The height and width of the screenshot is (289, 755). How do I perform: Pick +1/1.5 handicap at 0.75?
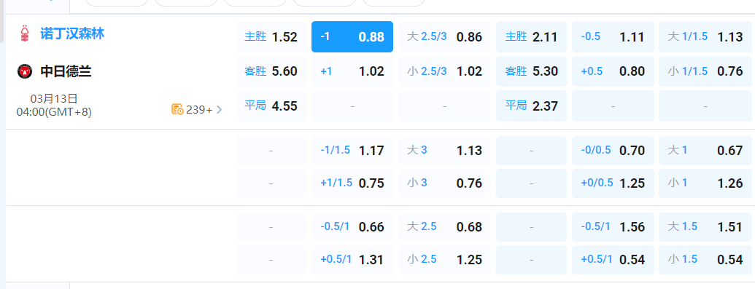click(x=352, y=183)
